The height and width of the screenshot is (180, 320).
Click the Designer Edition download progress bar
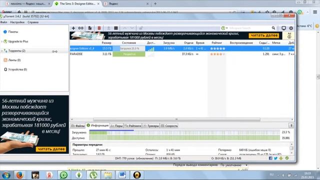pyautogui.click(x=129, y=48)
